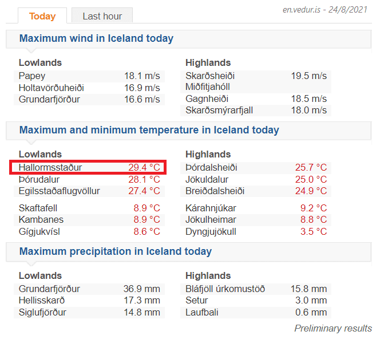Click Grundarfjörður under Maximum wind
The width and height of the screenshot is (376, 339).
49,100
